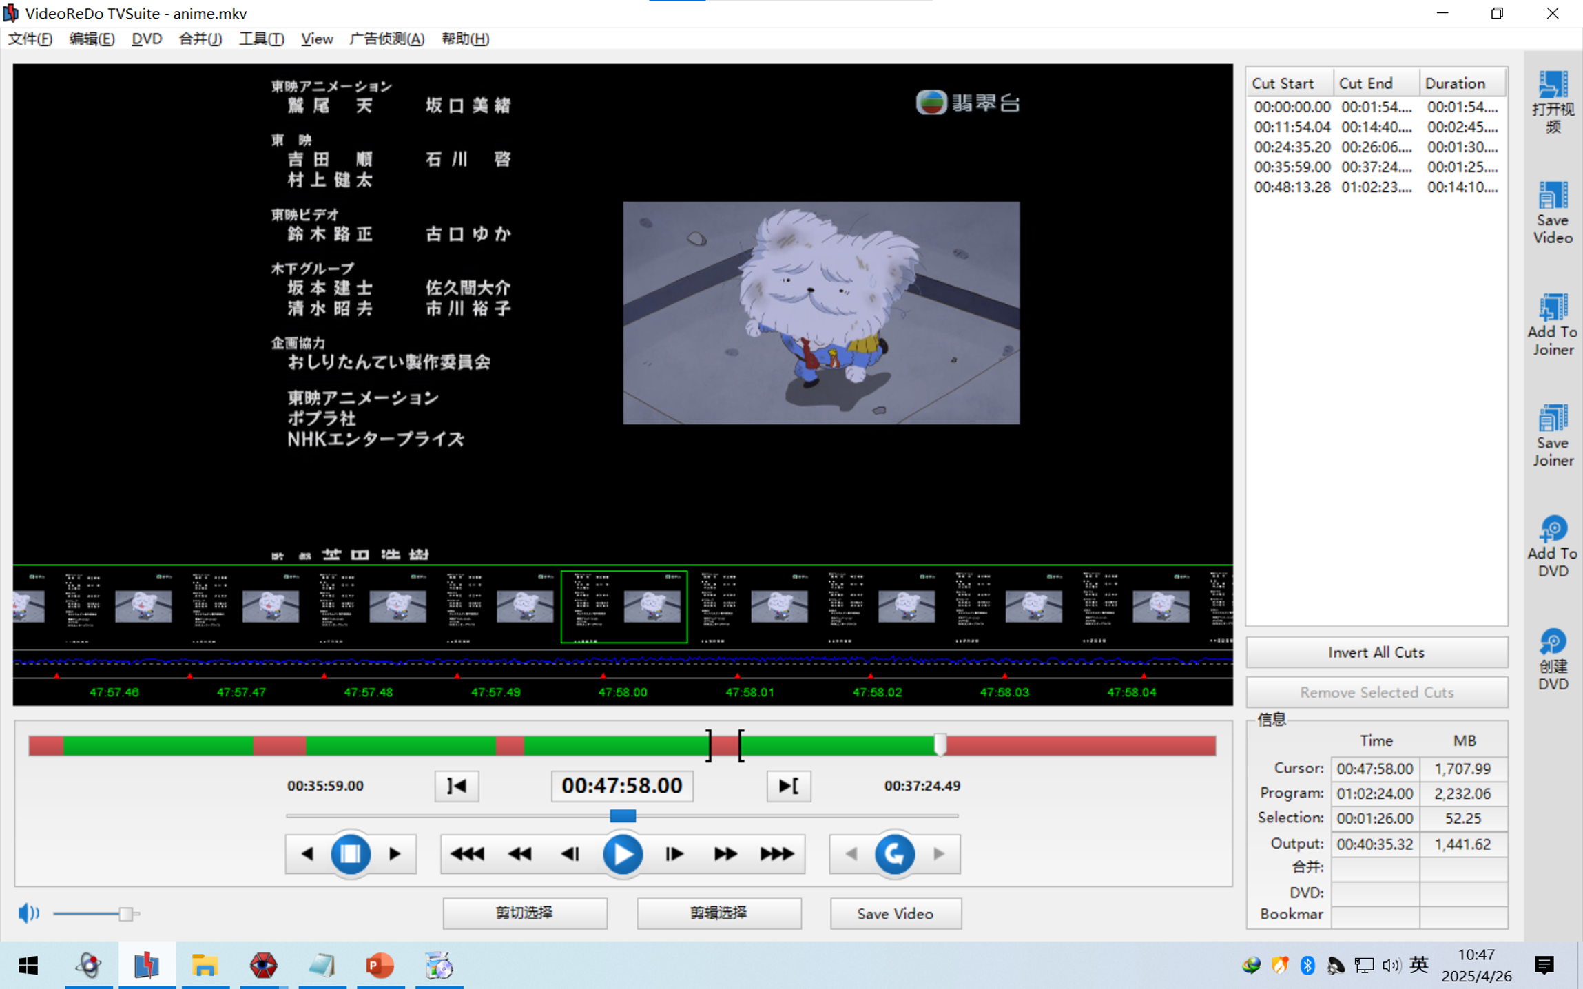
Task: Click the Add To DVD icon
Action: click(x=1553, y=546)
